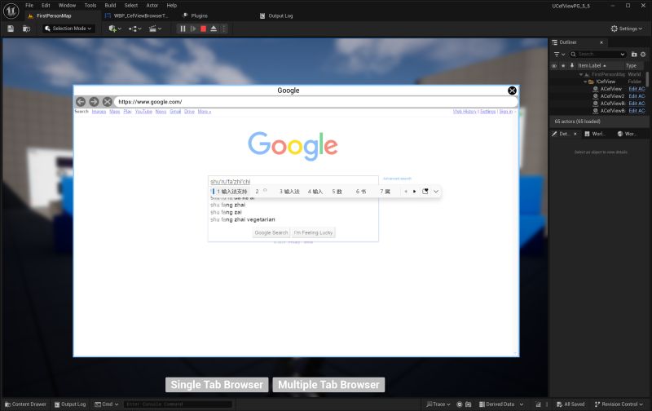Select ACefView2 actor in Outliner
Image resolution: width=652 pixels, height=411 pixels.
tap(612, 96)
